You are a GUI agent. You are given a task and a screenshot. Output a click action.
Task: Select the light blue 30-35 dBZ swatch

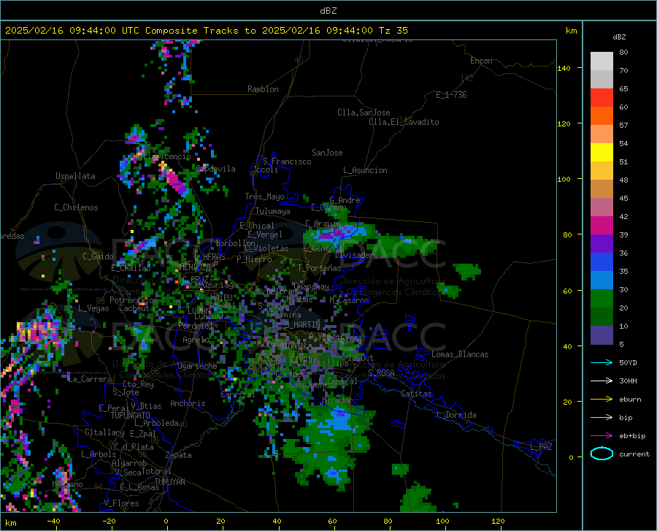(602, 280)
